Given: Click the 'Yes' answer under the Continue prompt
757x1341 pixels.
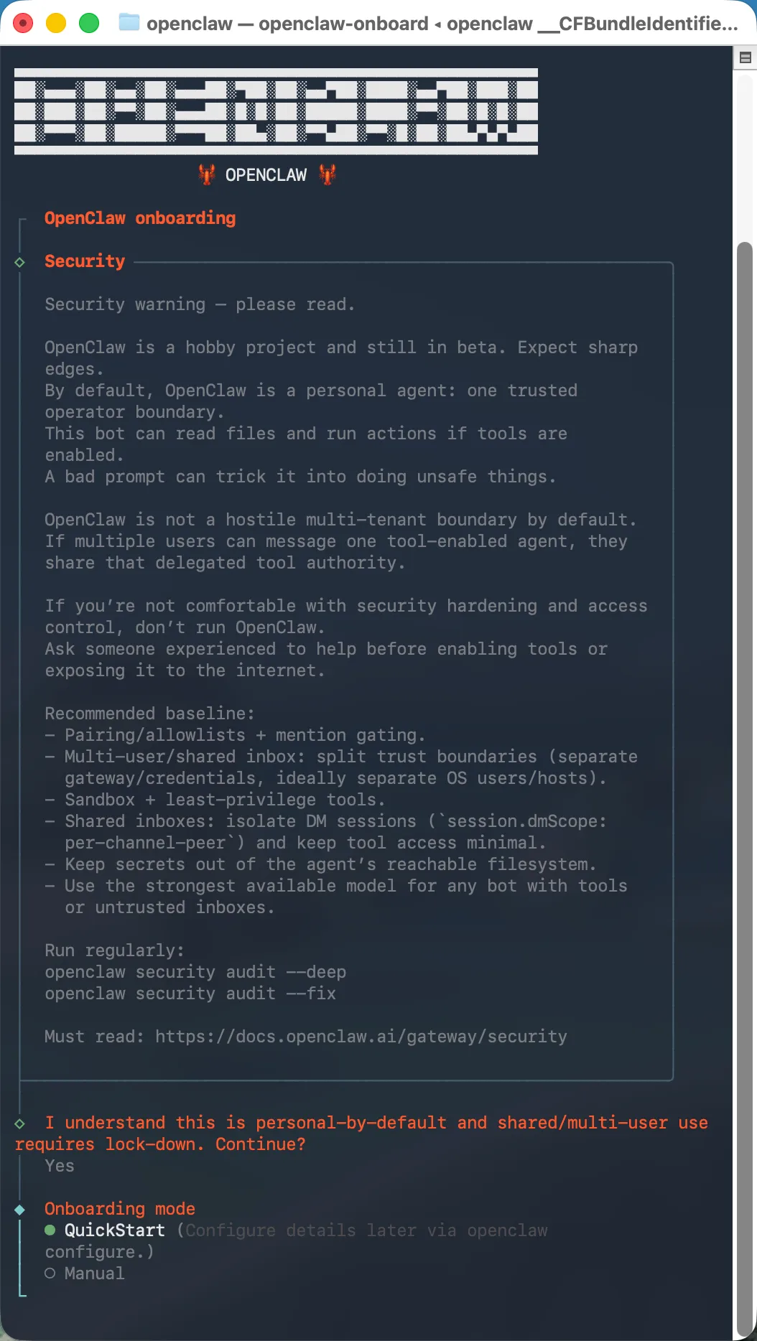Looking at the screenshot, I should click(x=60, y=1166).
